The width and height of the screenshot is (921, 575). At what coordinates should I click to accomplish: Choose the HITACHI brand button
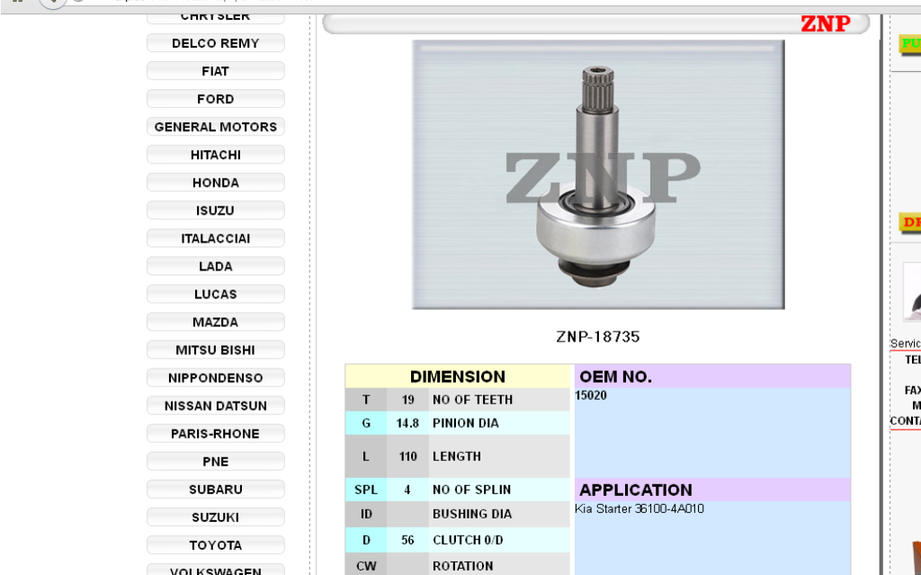216,155
